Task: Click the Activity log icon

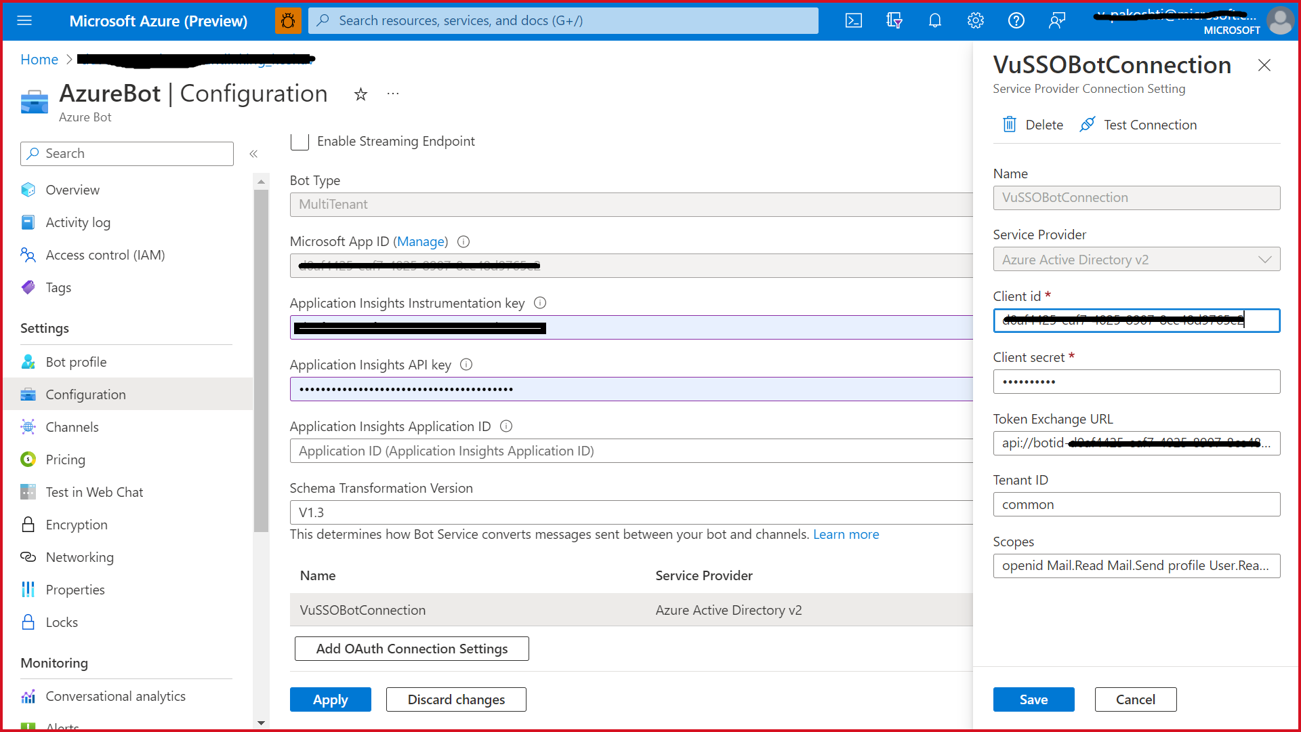Action: coord(28,222)
